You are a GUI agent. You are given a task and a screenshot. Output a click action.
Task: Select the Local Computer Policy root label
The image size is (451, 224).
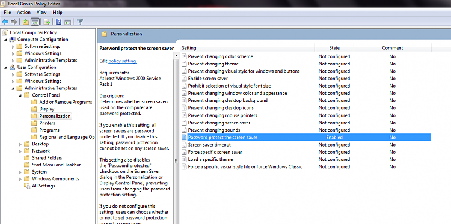tap(33, 32)
